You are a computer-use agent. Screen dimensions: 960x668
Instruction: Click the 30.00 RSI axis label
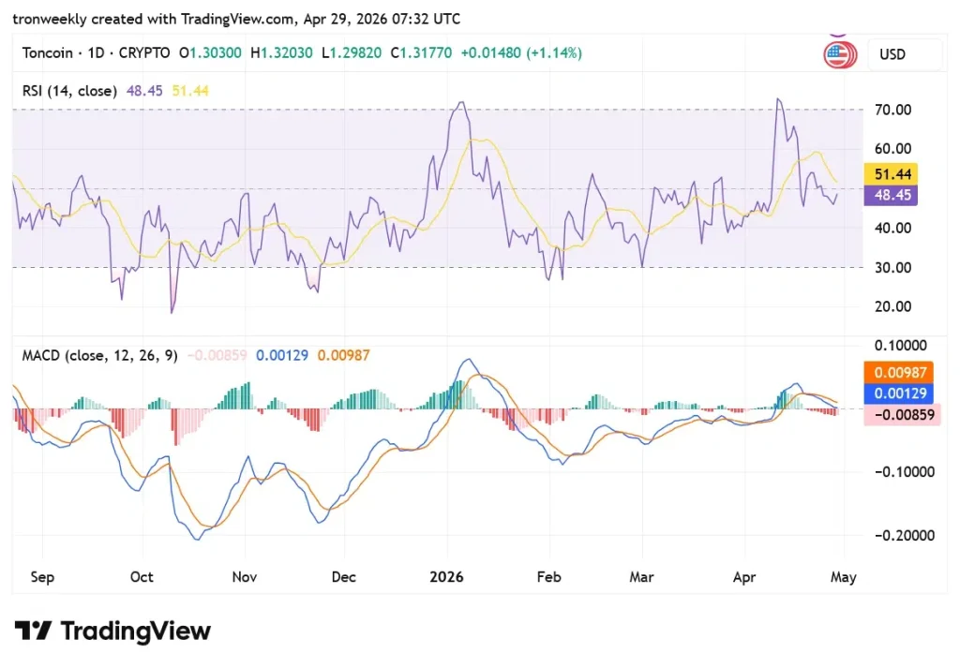pyautogui.click(x=892, y=267)
